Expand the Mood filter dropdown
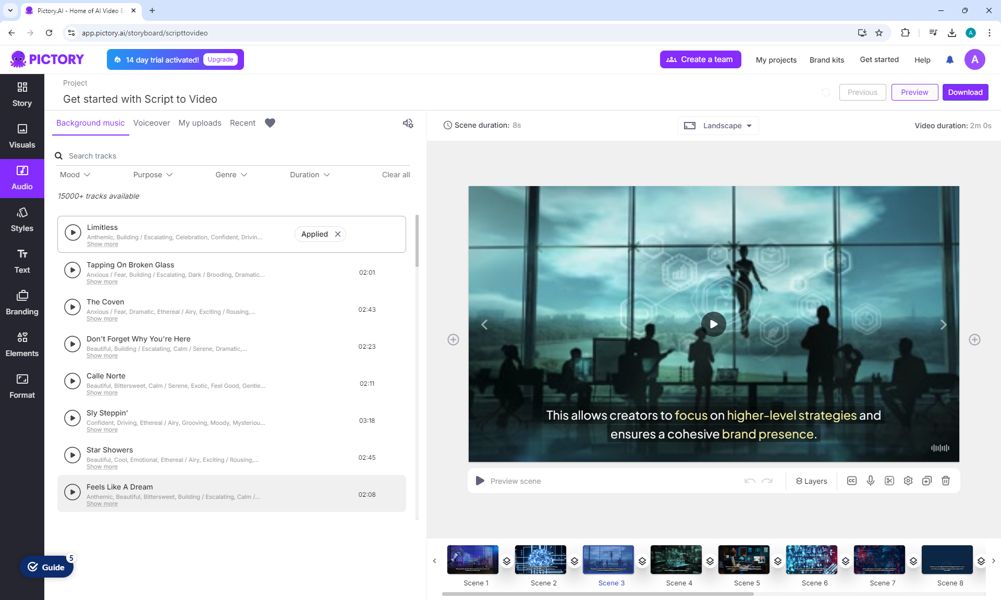Viewport: 1001px width, 600px height. [75, 175]
